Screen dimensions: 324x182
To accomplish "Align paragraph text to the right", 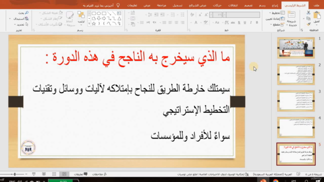I will [182, 22].
